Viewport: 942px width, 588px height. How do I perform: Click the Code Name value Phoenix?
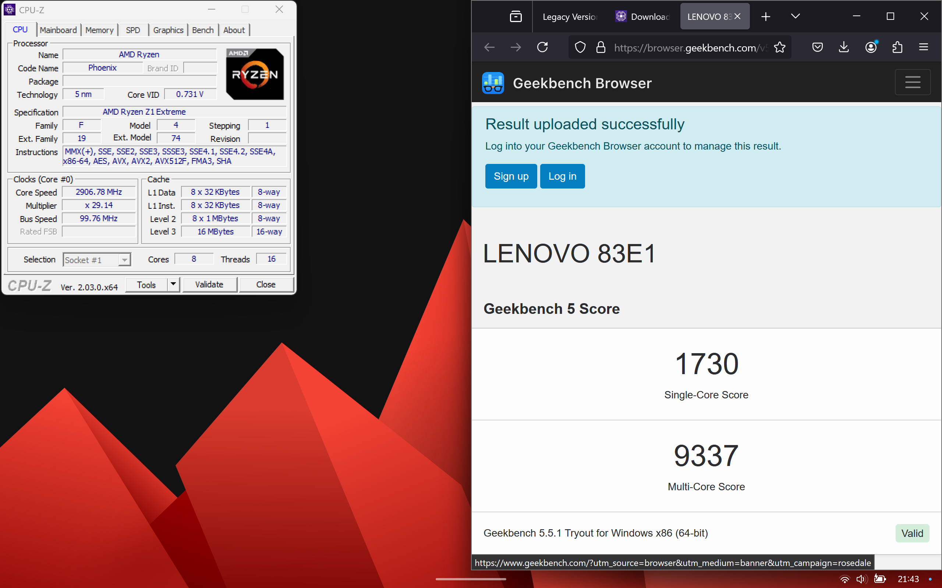pyautogui.click(x=102, y=68)
